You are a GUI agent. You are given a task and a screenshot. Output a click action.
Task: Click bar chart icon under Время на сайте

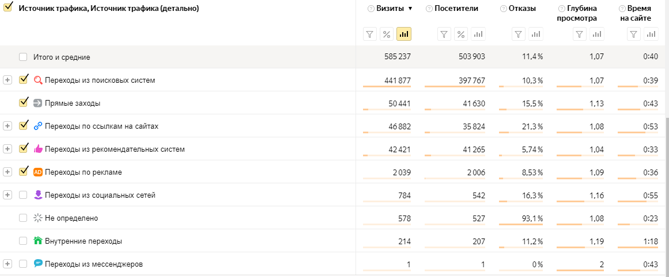pyautogui.click(x=651, y=34)
